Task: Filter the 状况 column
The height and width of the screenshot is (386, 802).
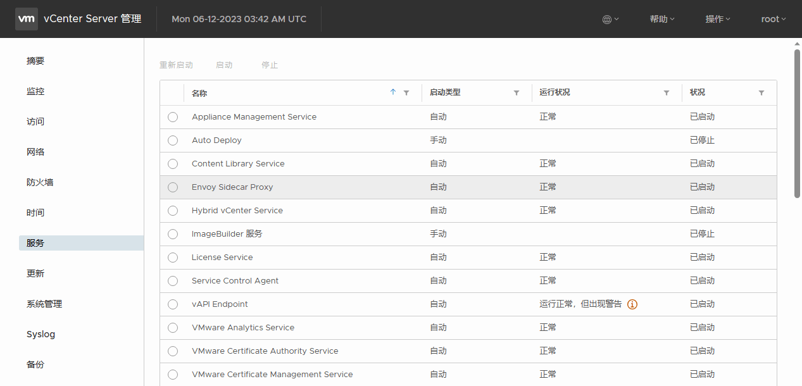Action: click(x=761, y=93)
